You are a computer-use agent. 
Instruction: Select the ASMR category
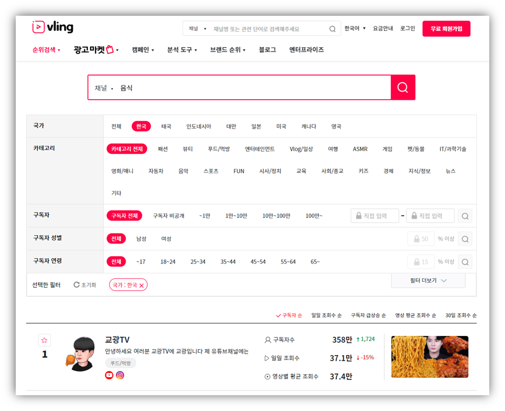tap(360, 149)
